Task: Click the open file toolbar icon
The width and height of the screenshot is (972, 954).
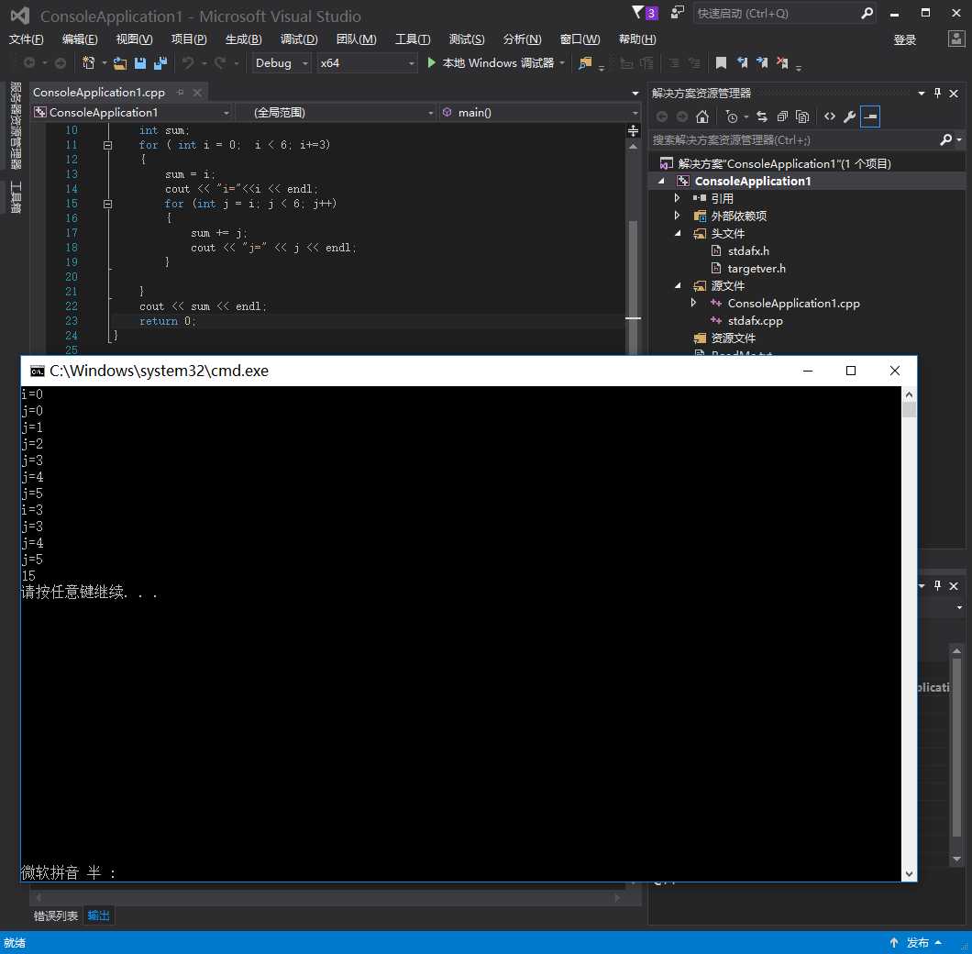Action: pos(119,62)
